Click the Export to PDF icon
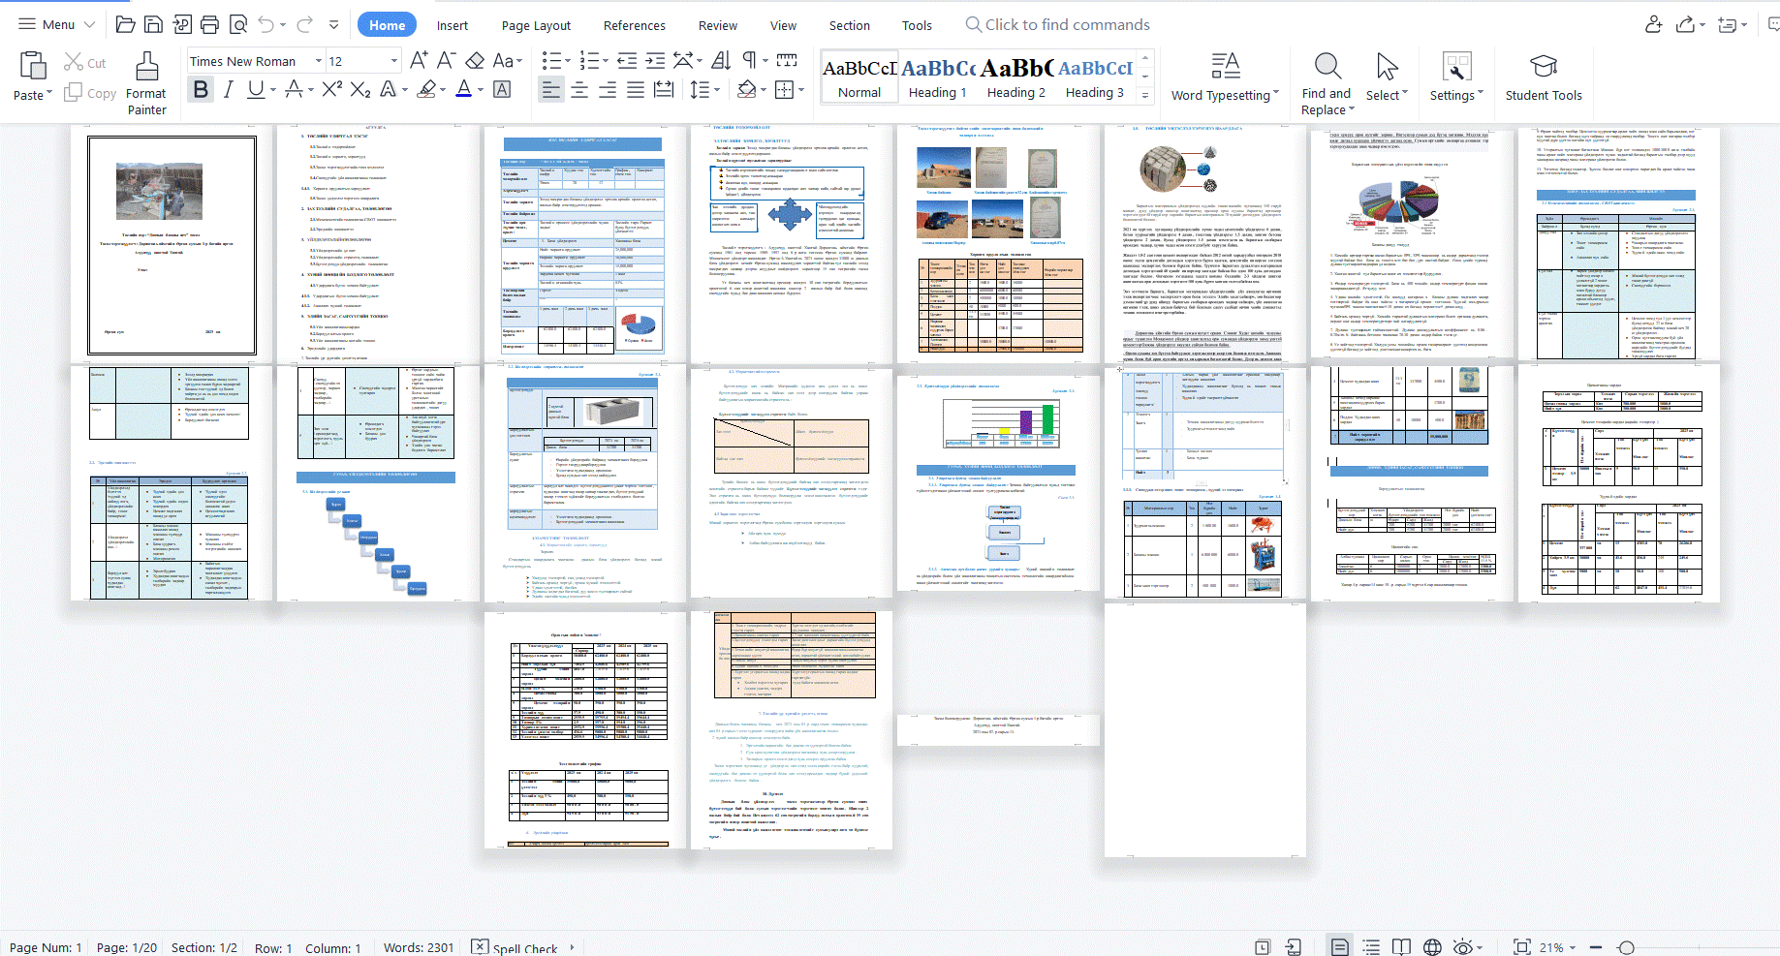Image resolution: width=1780 pixels, height=956 pixels. click(x=181, y=24)
